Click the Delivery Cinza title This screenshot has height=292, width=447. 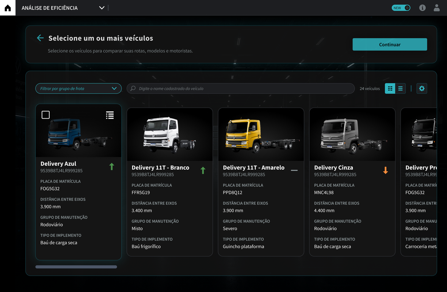[x=333, y=168]
